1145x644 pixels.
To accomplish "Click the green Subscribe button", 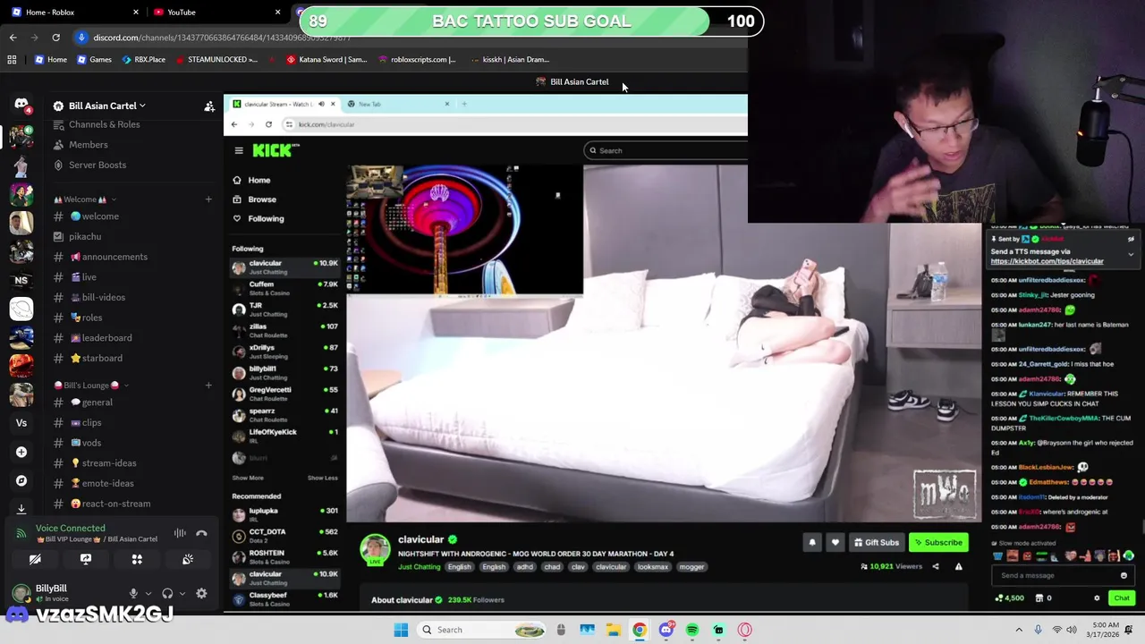I will 938,542.
